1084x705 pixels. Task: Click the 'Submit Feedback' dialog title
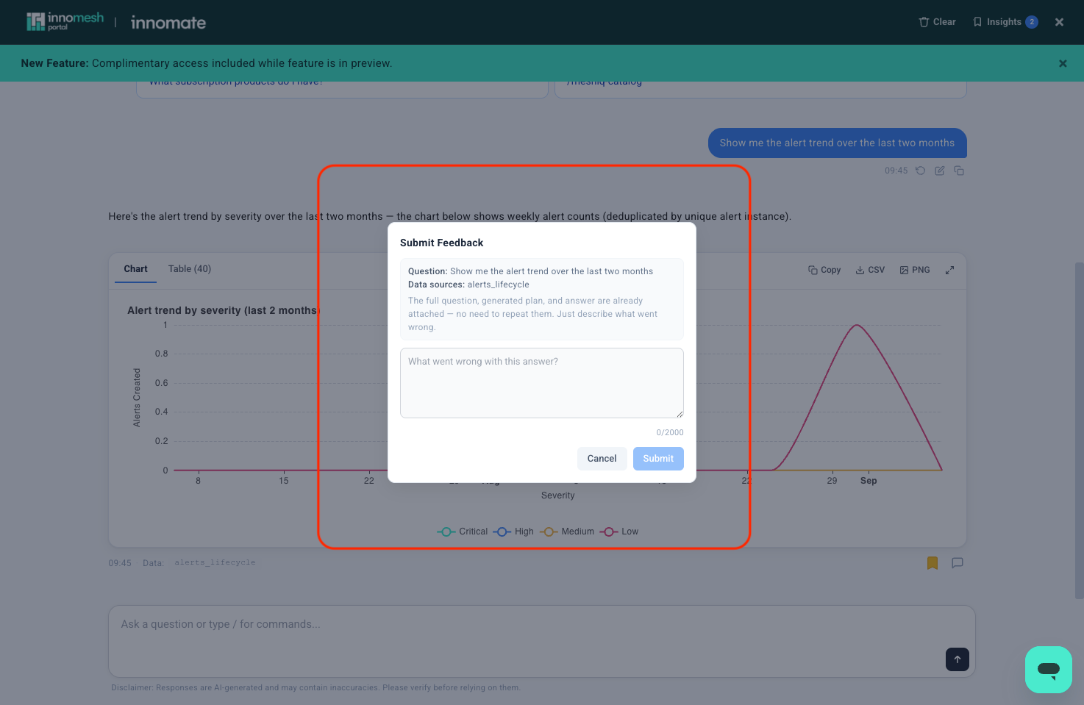click(442, 243)
